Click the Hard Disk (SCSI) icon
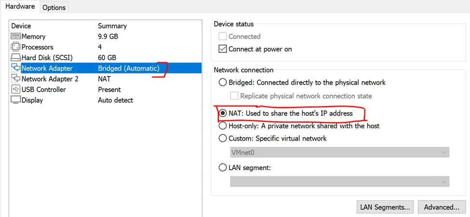470x217 pixels. [x=15, y=58]
